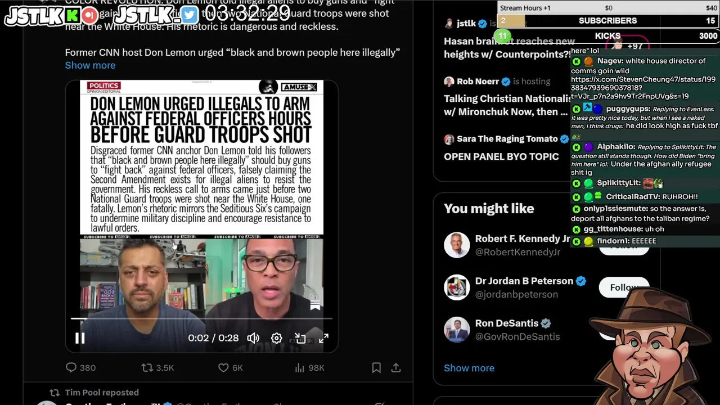
Task: Repost the tweet with 3.5K reposts
Action: click(157, 368)
